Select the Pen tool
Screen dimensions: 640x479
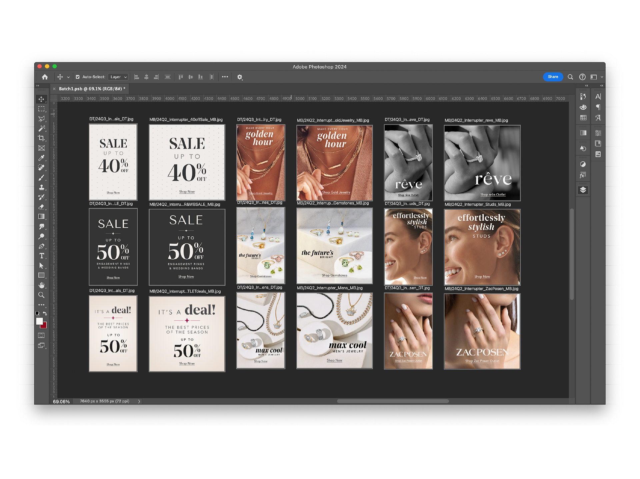click(41, 246)
